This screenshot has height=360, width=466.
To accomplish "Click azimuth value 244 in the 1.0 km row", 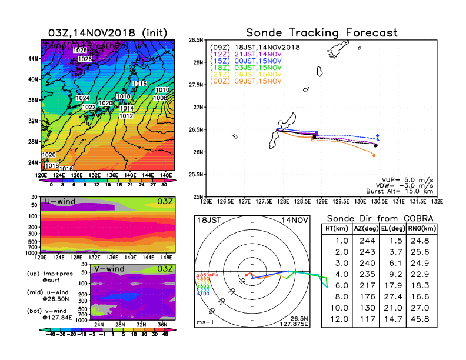I will (367, 241).
